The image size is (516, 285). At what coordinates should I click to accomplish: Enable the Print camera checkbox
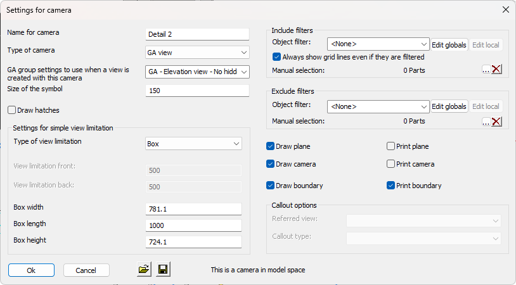pyautogui.click(x=391, y=164)
